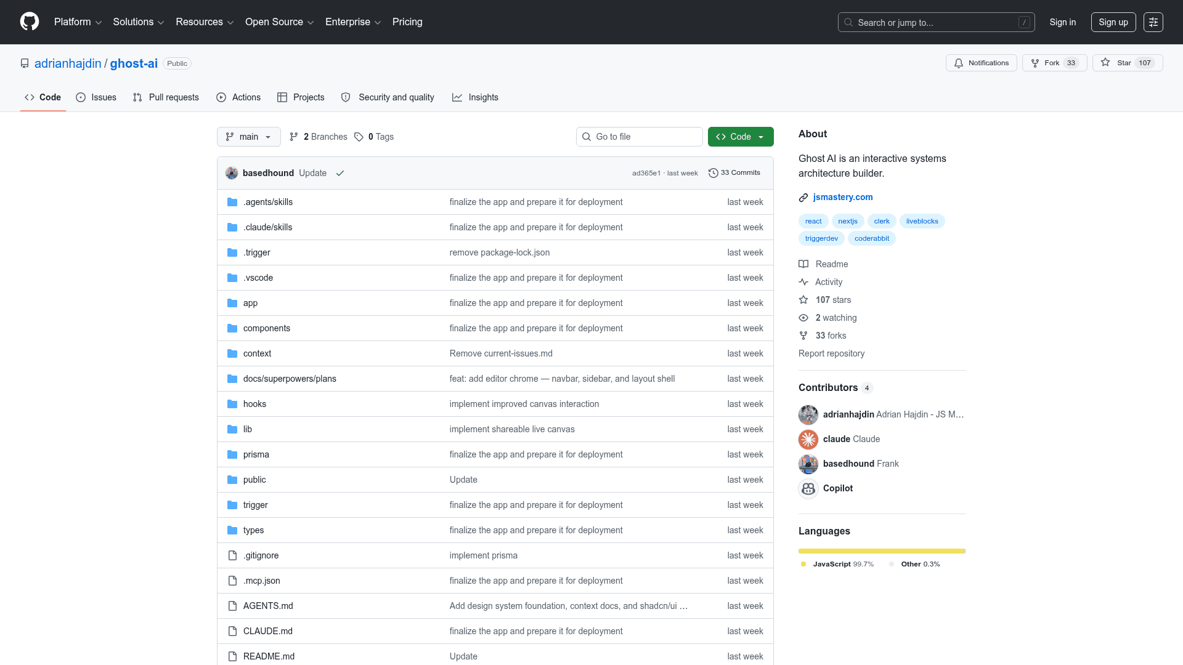The image size is (1183, 665).
Task: Open the docs/superpowers/plans folder
Action: tap(290, 379)
